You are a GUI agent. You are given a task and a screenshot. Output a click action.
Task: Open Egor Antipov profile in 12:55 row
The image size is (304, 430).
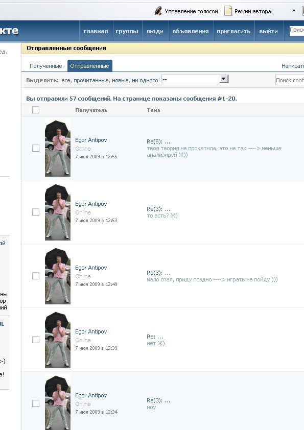(91, 140)
